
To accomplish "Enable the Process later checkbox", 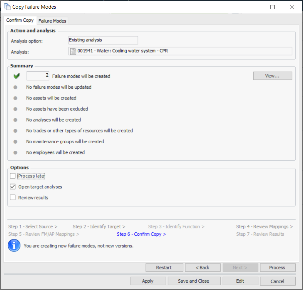I will click(x=13, y=176).
